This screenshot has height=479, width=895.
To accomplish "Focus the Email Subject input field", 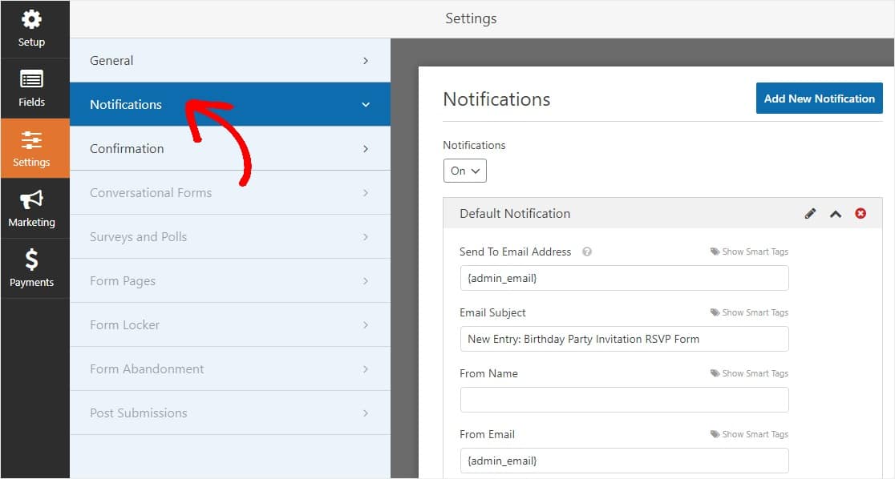I will (x=625, y=339).
